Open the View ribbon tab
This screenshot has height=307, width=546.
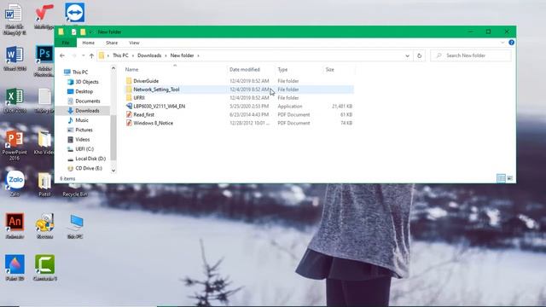(134, 43)
